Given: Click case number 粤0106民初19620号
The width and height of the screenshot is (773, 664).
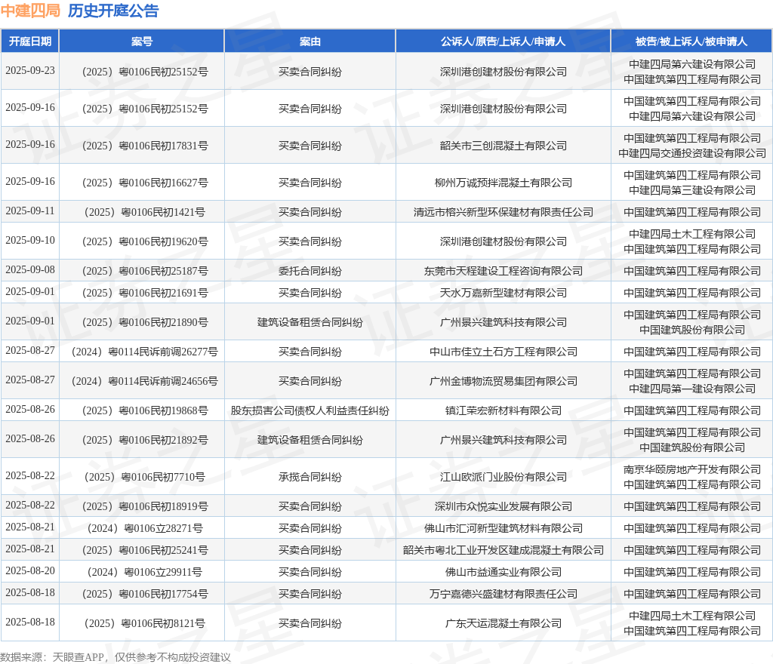Looking at the screenshot, I should [x=164, y=242].
